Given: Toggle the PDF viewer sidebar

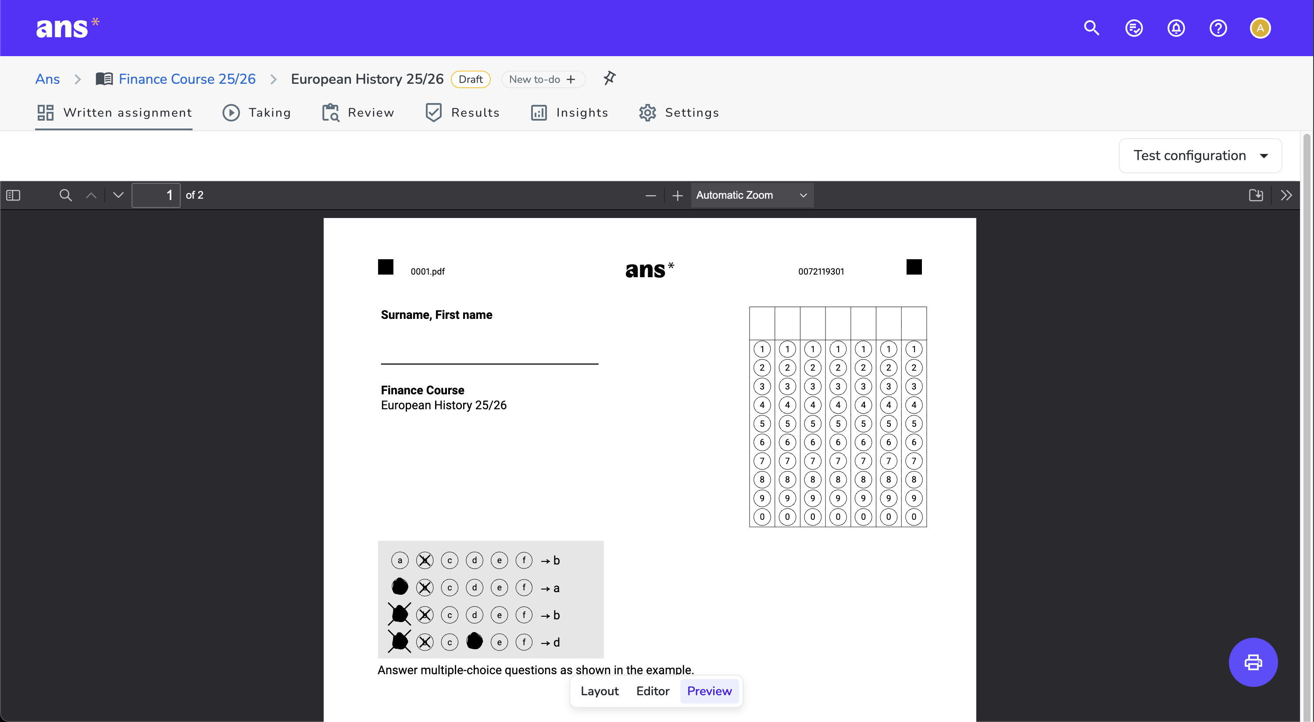Looking at the screenshot, I should [x=13, y=196].
